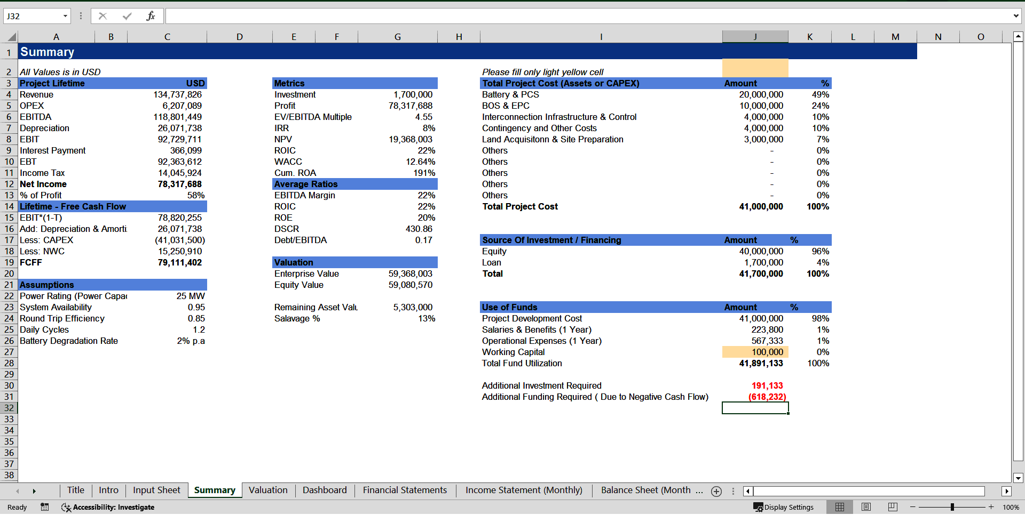Click the zoom out minus button
This screenshot has width=1025, height=515.
[913, 507]
